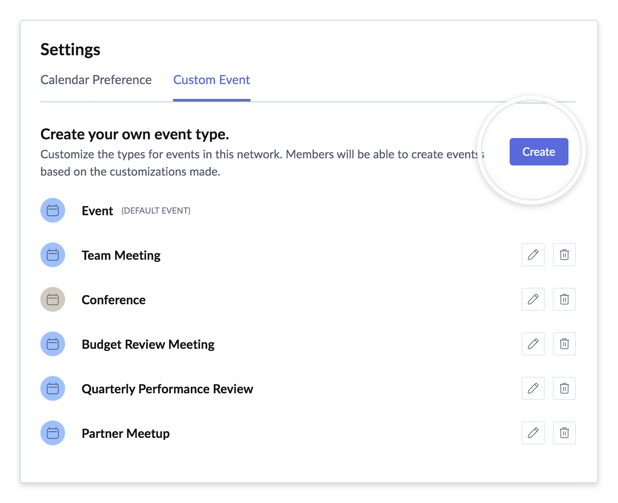The width and height of the screenshot is (618, 503).
Task: Edit the Conference event type
Action: click(533, 299)
